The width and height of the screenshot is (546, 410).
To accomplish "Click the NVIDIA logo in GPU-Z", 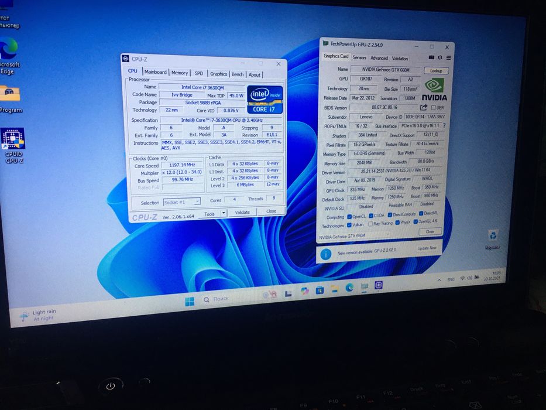I will coord(434,89).
